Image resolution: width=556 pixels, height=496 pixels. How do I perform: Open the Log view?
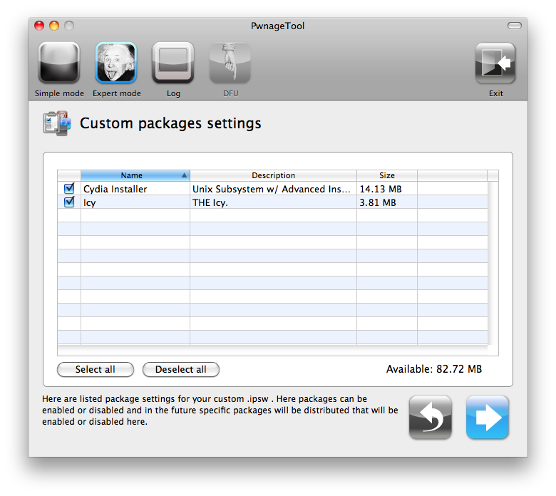[x=173, y=64]
